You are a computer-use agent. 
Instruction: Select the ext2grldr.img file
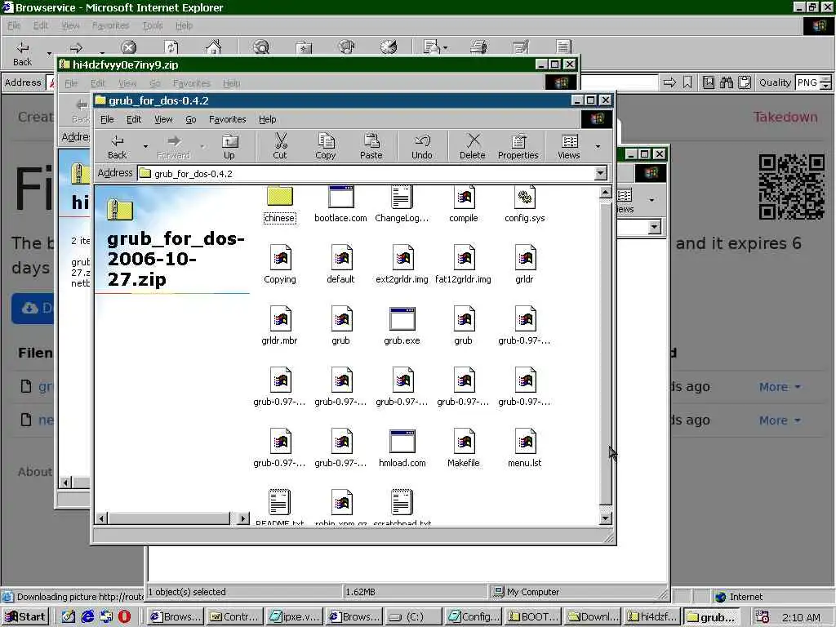coord(402,265)
